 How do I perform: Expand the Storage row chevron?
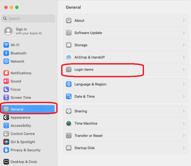pos(184,45)
